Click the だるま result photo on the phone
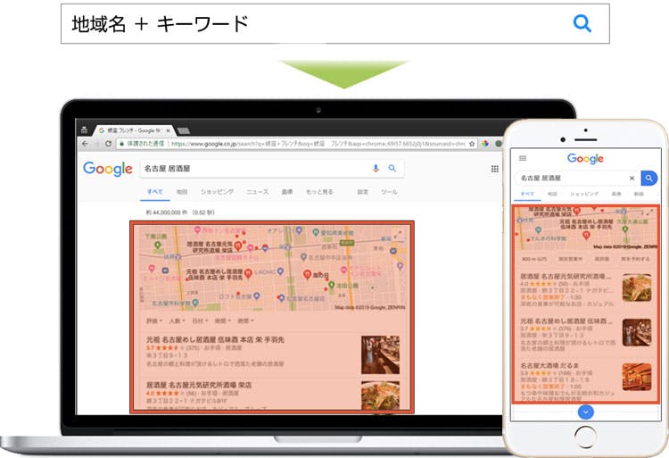The height and width of the screenshot is (458, 669). tap(637, 377)
